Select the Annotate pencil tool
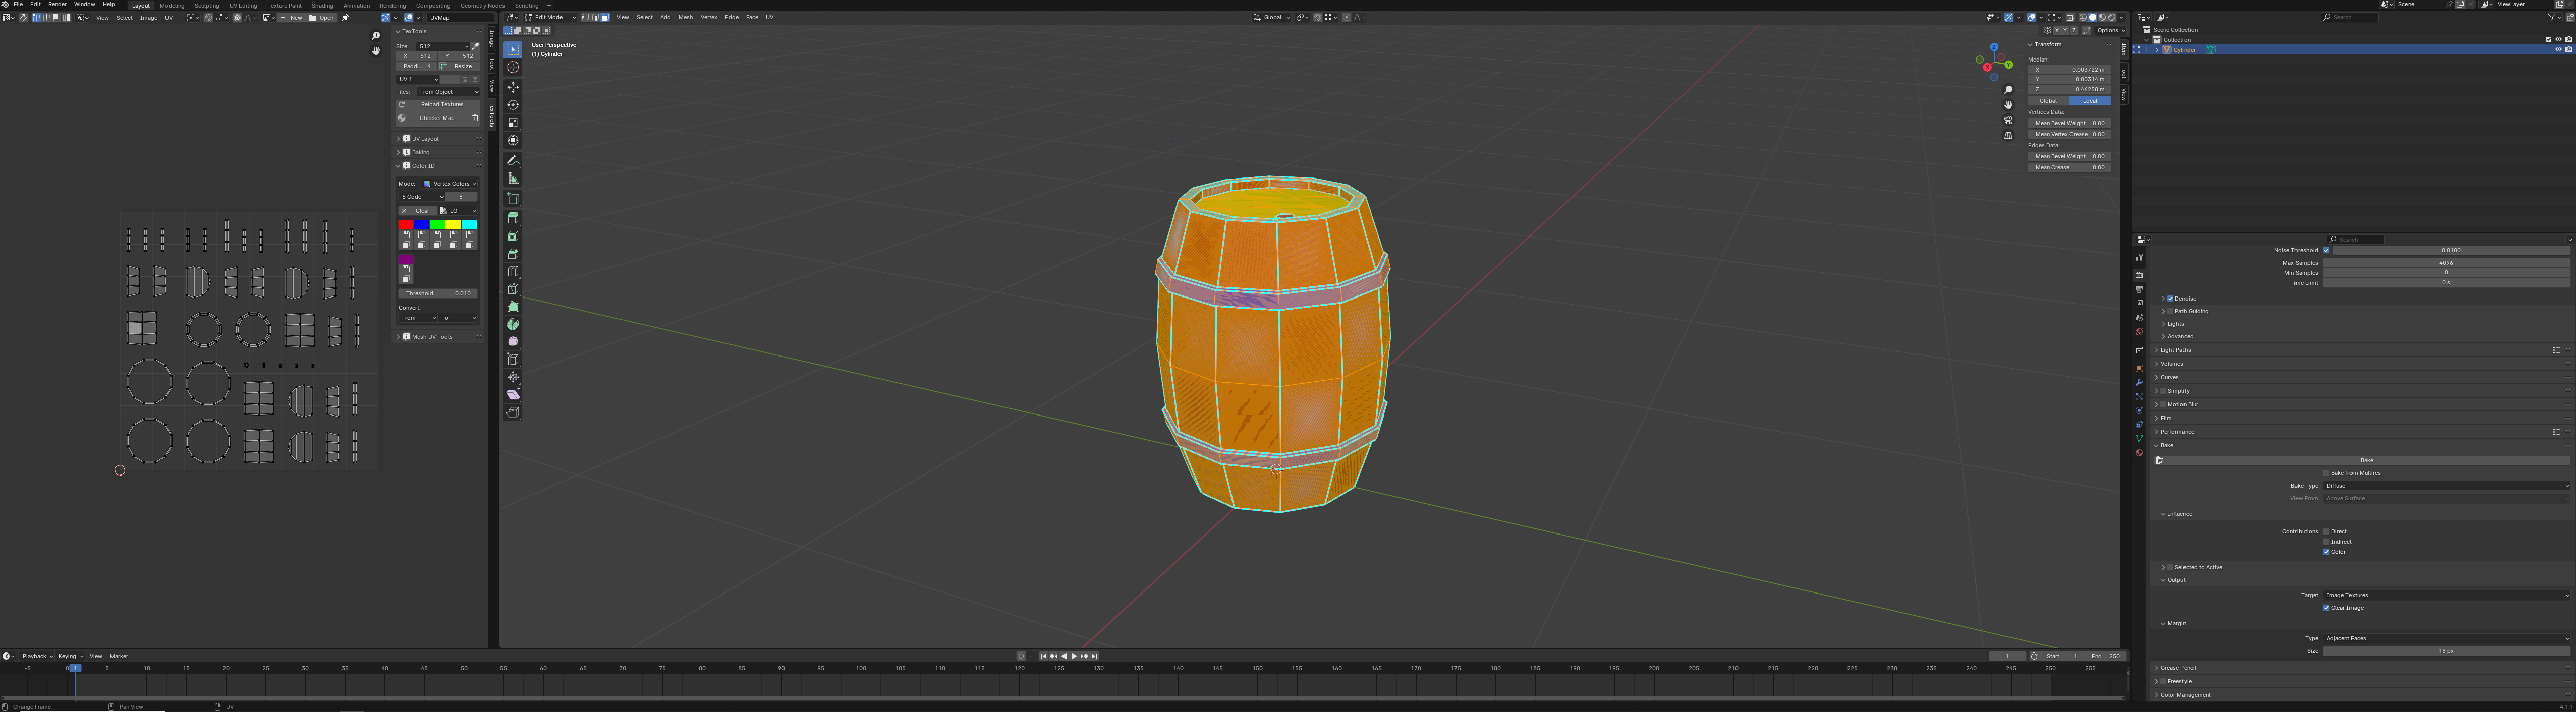 point(513,161)
